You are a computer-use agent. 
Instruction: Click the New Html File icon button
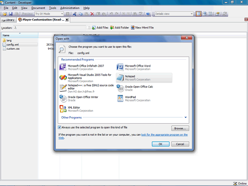click(142, 28)
